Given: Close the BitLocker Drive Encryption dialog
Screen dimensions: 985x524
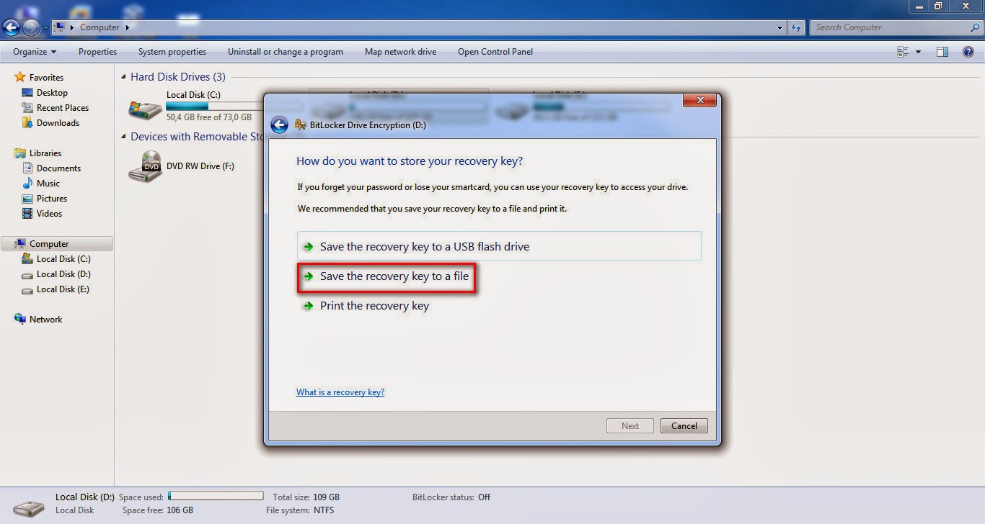Looking at the screenshot, I should (x=699, y=100).
